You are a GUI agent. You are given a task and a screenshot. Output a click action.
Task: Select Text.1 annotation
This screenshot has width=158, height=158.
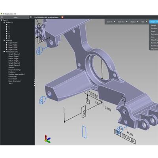tap(11, 83)
